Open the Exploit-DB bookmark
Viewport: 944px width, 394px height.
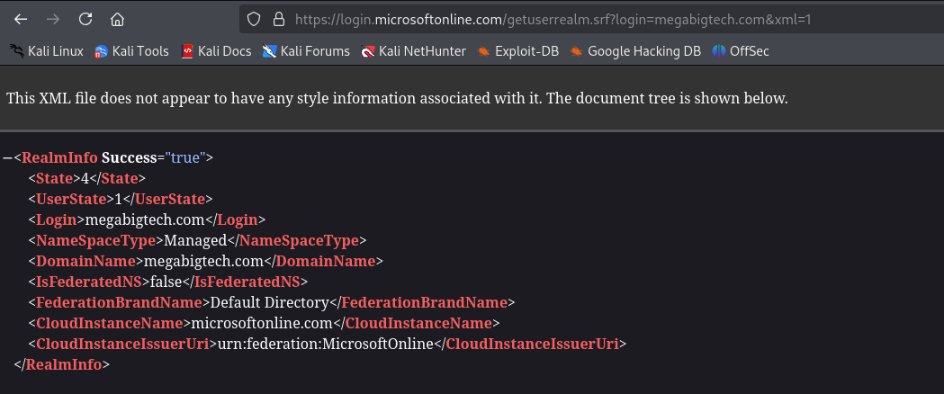click(x=517, y=52)
